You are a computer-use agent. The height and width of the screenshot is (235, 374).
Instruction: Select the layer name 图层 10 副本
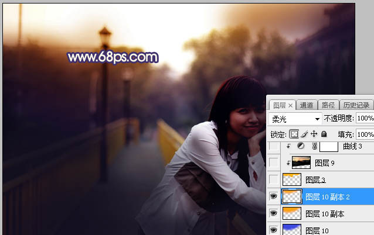[325, 214]
